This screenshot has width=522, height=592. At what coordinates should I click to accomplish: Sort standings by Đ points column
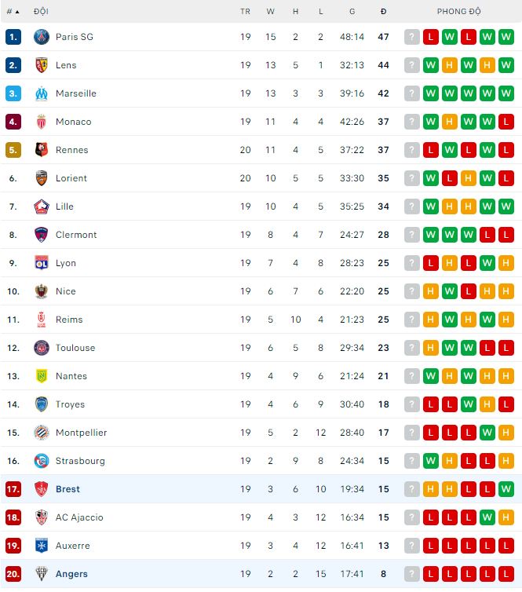click(383, 12)
